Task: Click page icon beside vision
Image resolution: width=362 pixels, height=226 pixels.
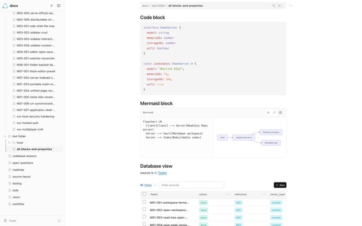Action: [10, 197]
